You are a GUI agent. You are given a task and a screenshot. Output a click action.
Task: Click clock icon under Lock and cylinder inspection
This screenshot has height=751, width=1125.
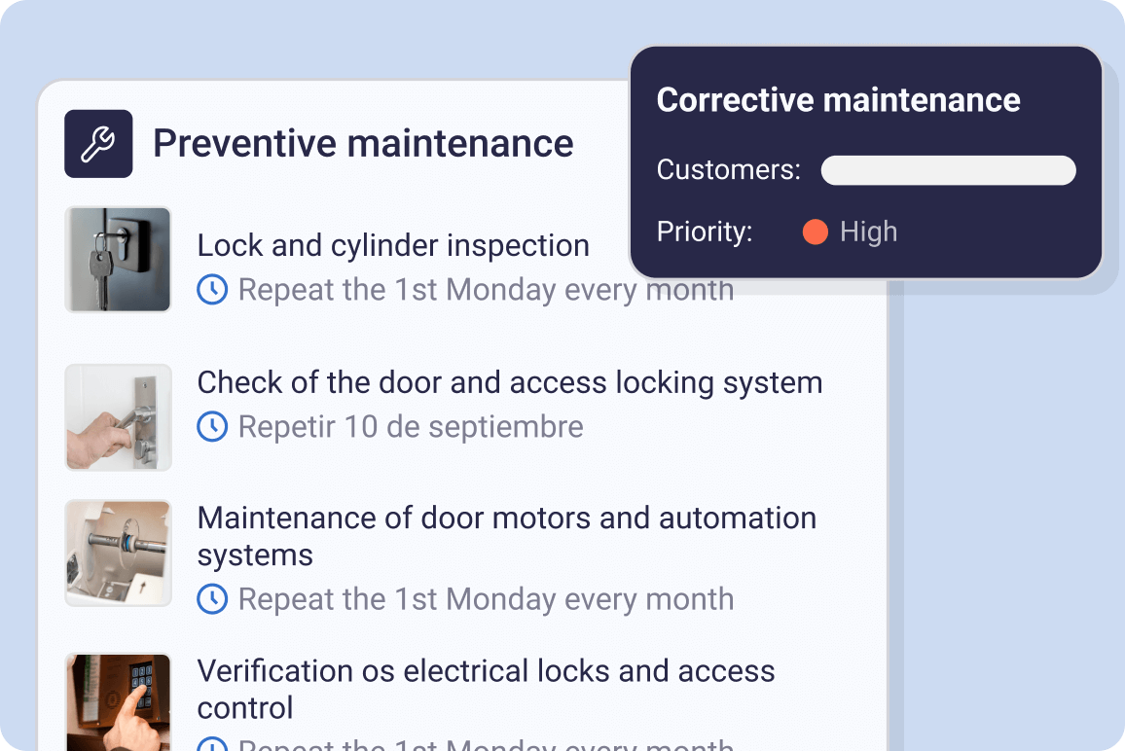(x=212, y=290)
